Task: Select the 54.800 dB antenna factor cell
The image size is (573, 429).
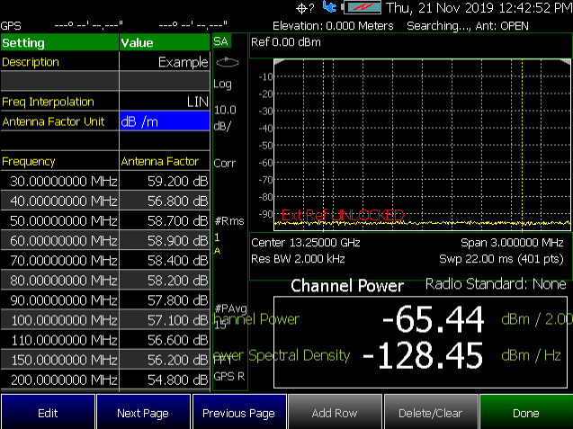Action: click(165, 380)
